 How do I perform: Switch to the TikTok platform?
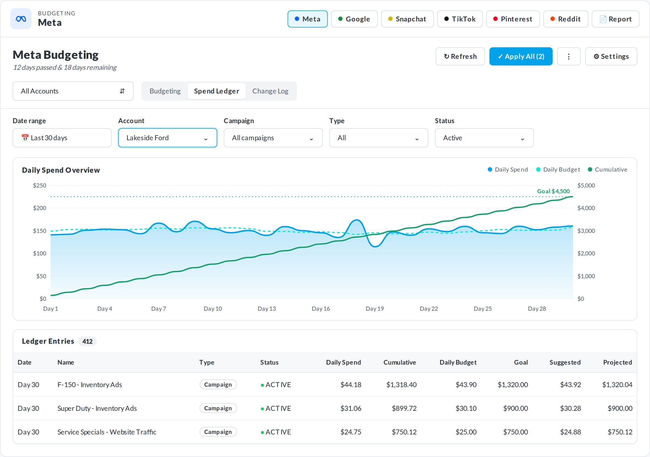tap(460, 19)
